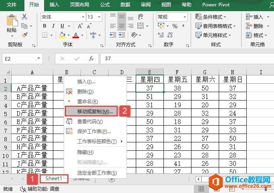Open the font size 13 dropdown
The height and width of the screenshot is (193, 274).
click(x=99, y=17)
